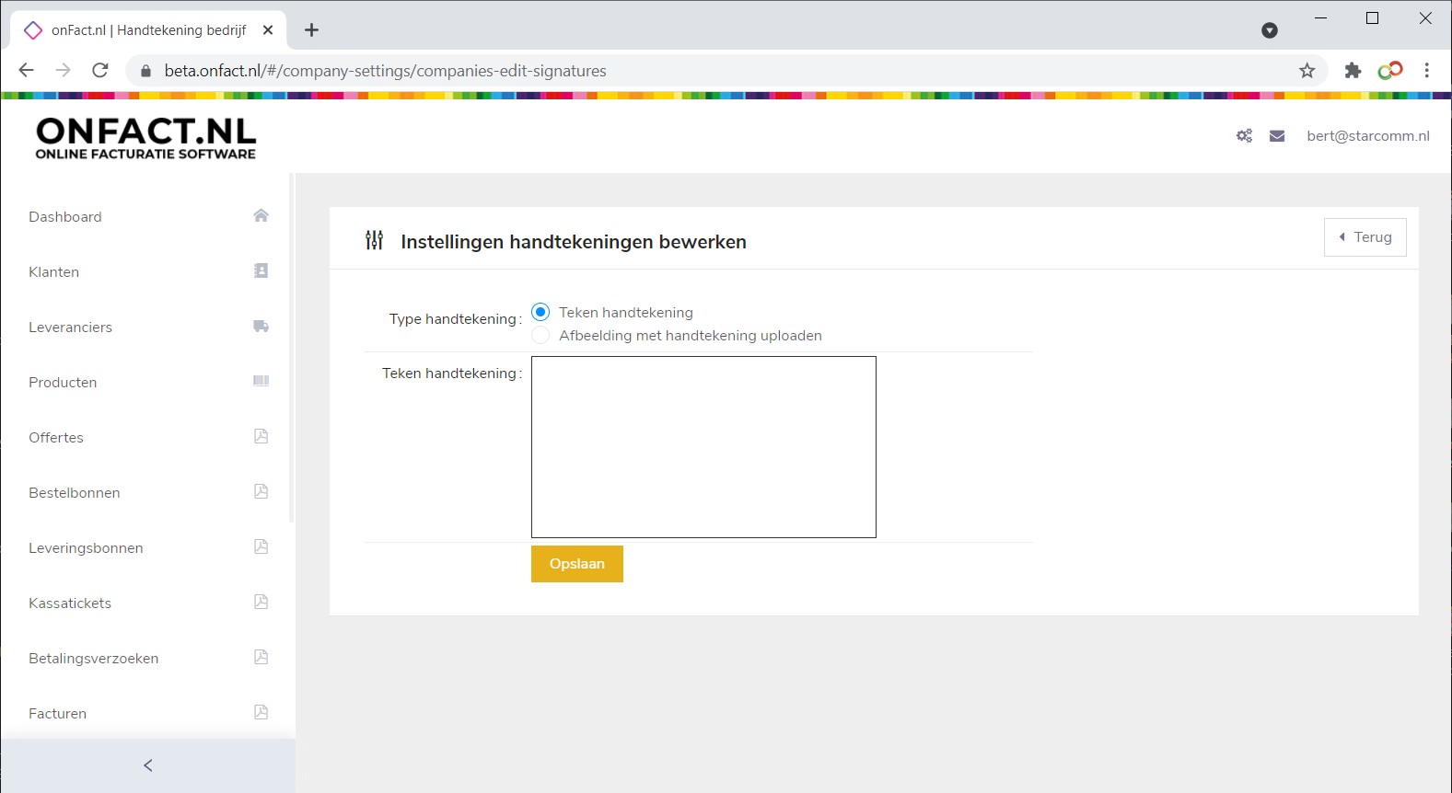Click the Opslaan save button
Image resolution: width=1452 pixels, height=793 pixels.
pyautogui.click(x=576, y=564)
